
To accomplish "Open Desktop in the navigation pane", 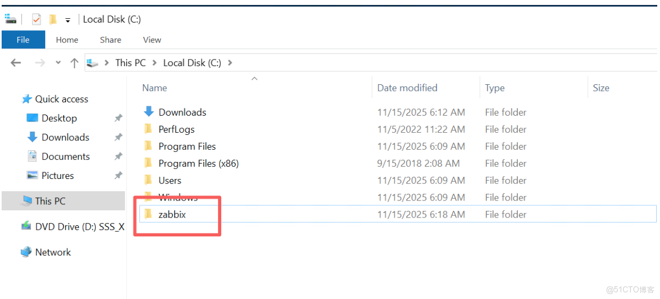I will tap(59, 118).
